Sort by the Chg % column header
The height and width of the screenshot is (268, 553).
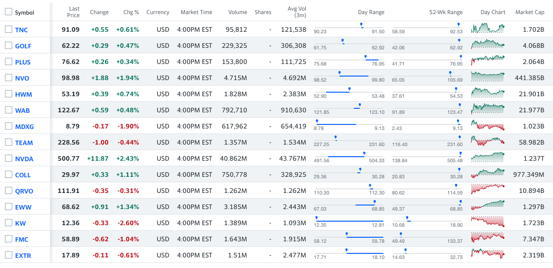click(x=131, y=12)
